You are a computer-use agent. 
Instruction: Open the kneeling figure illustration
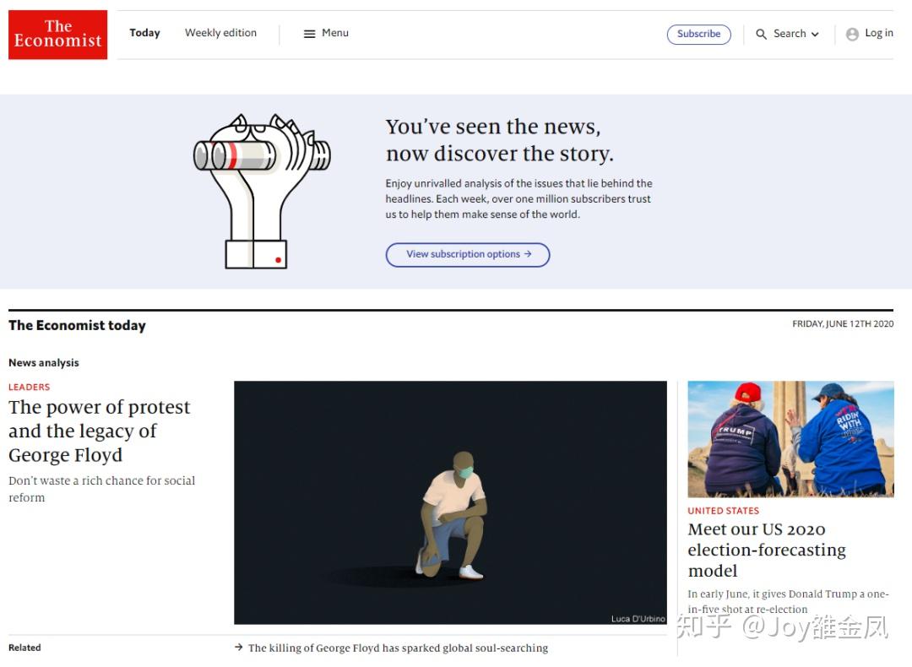[450, 502]
